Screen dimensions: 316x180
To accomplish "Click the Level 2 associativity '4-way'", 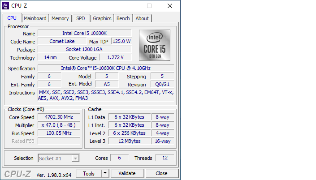I will (162, 133).
